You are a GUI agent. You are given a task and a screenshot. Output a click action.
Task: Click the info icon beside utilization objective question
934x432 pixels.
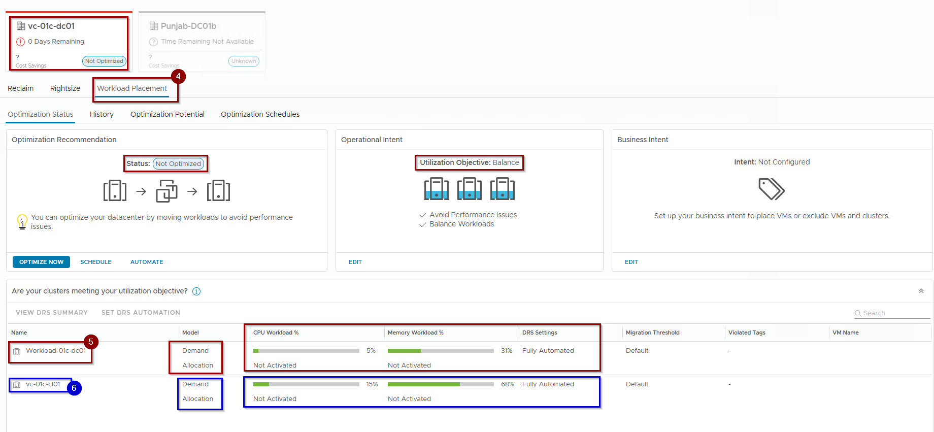(x=196, y=291)
